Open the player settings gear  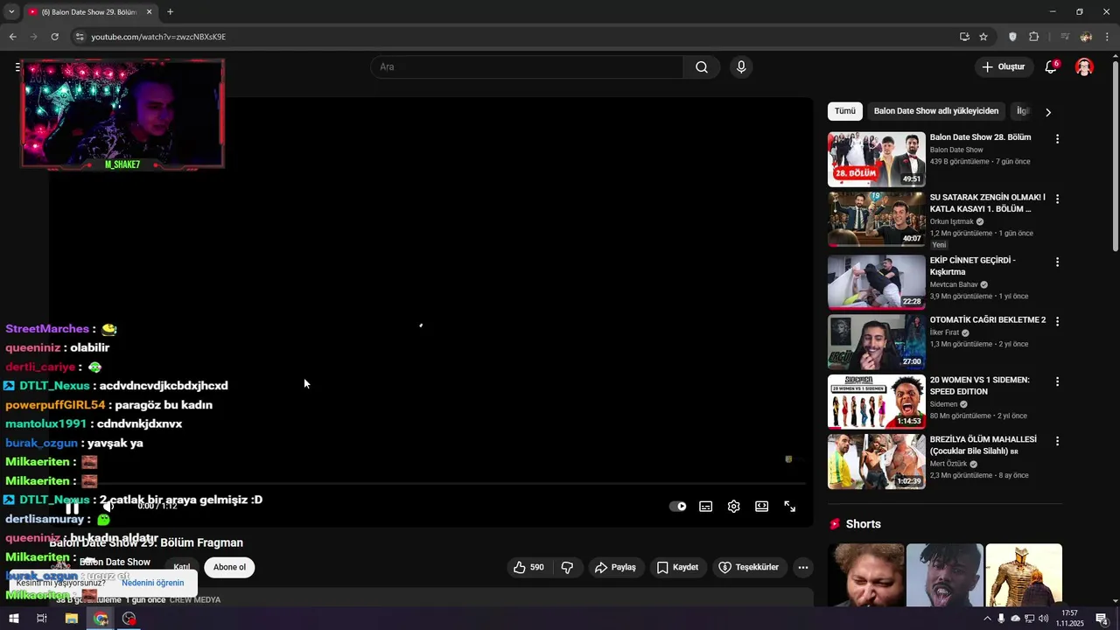tap(734, 507)
